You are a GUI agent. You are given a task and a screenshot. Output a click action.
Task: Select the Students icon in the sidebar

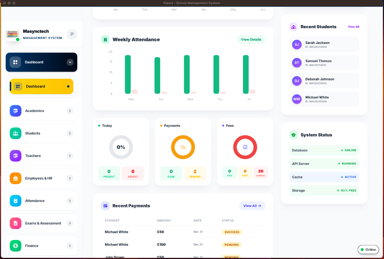pyautogui.click(x=15, y=133)
